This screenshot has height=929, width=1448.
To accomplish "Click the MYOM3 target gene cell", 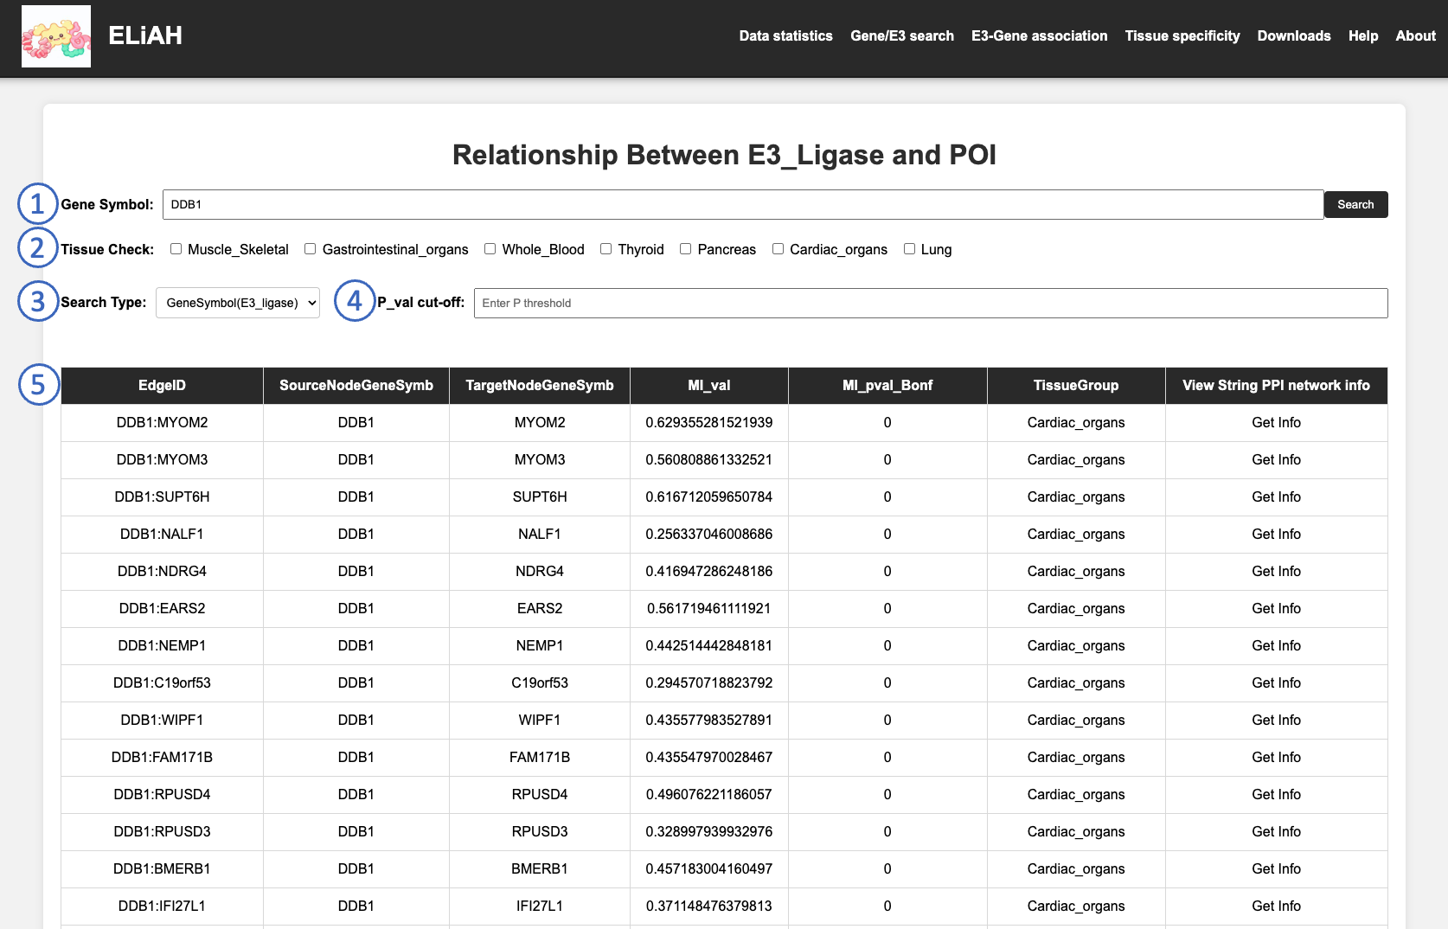I will coord(540,460).
